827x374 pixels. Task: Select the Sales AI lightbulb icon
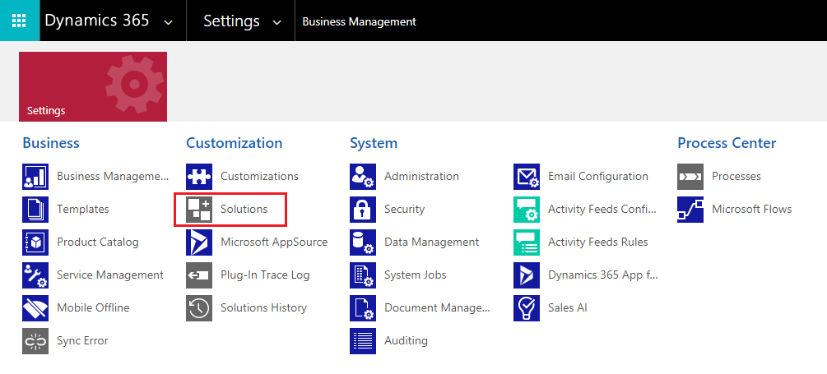(527, 308)
